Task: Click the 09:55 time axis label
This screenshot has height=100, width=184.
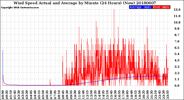Action: (71, 95)
